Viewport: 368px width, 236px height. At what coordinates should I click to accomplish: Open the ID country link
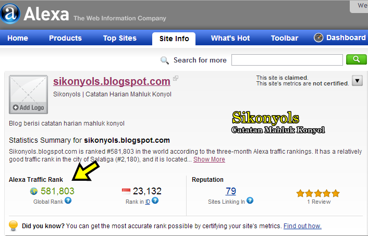148,202
